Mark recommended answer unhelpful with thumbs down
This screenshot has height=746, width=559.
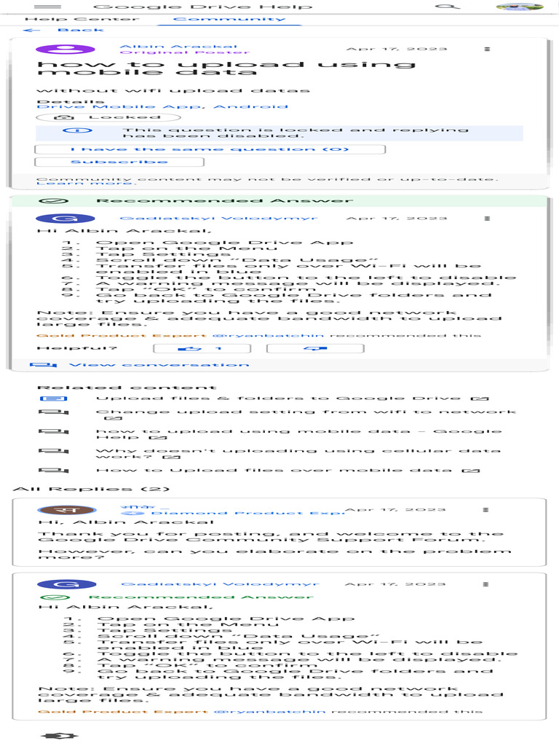click(x=315, y=349)
